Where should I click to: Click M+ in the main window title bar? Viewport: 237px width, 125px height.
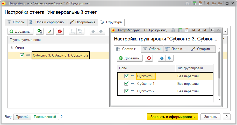(214, 4)
